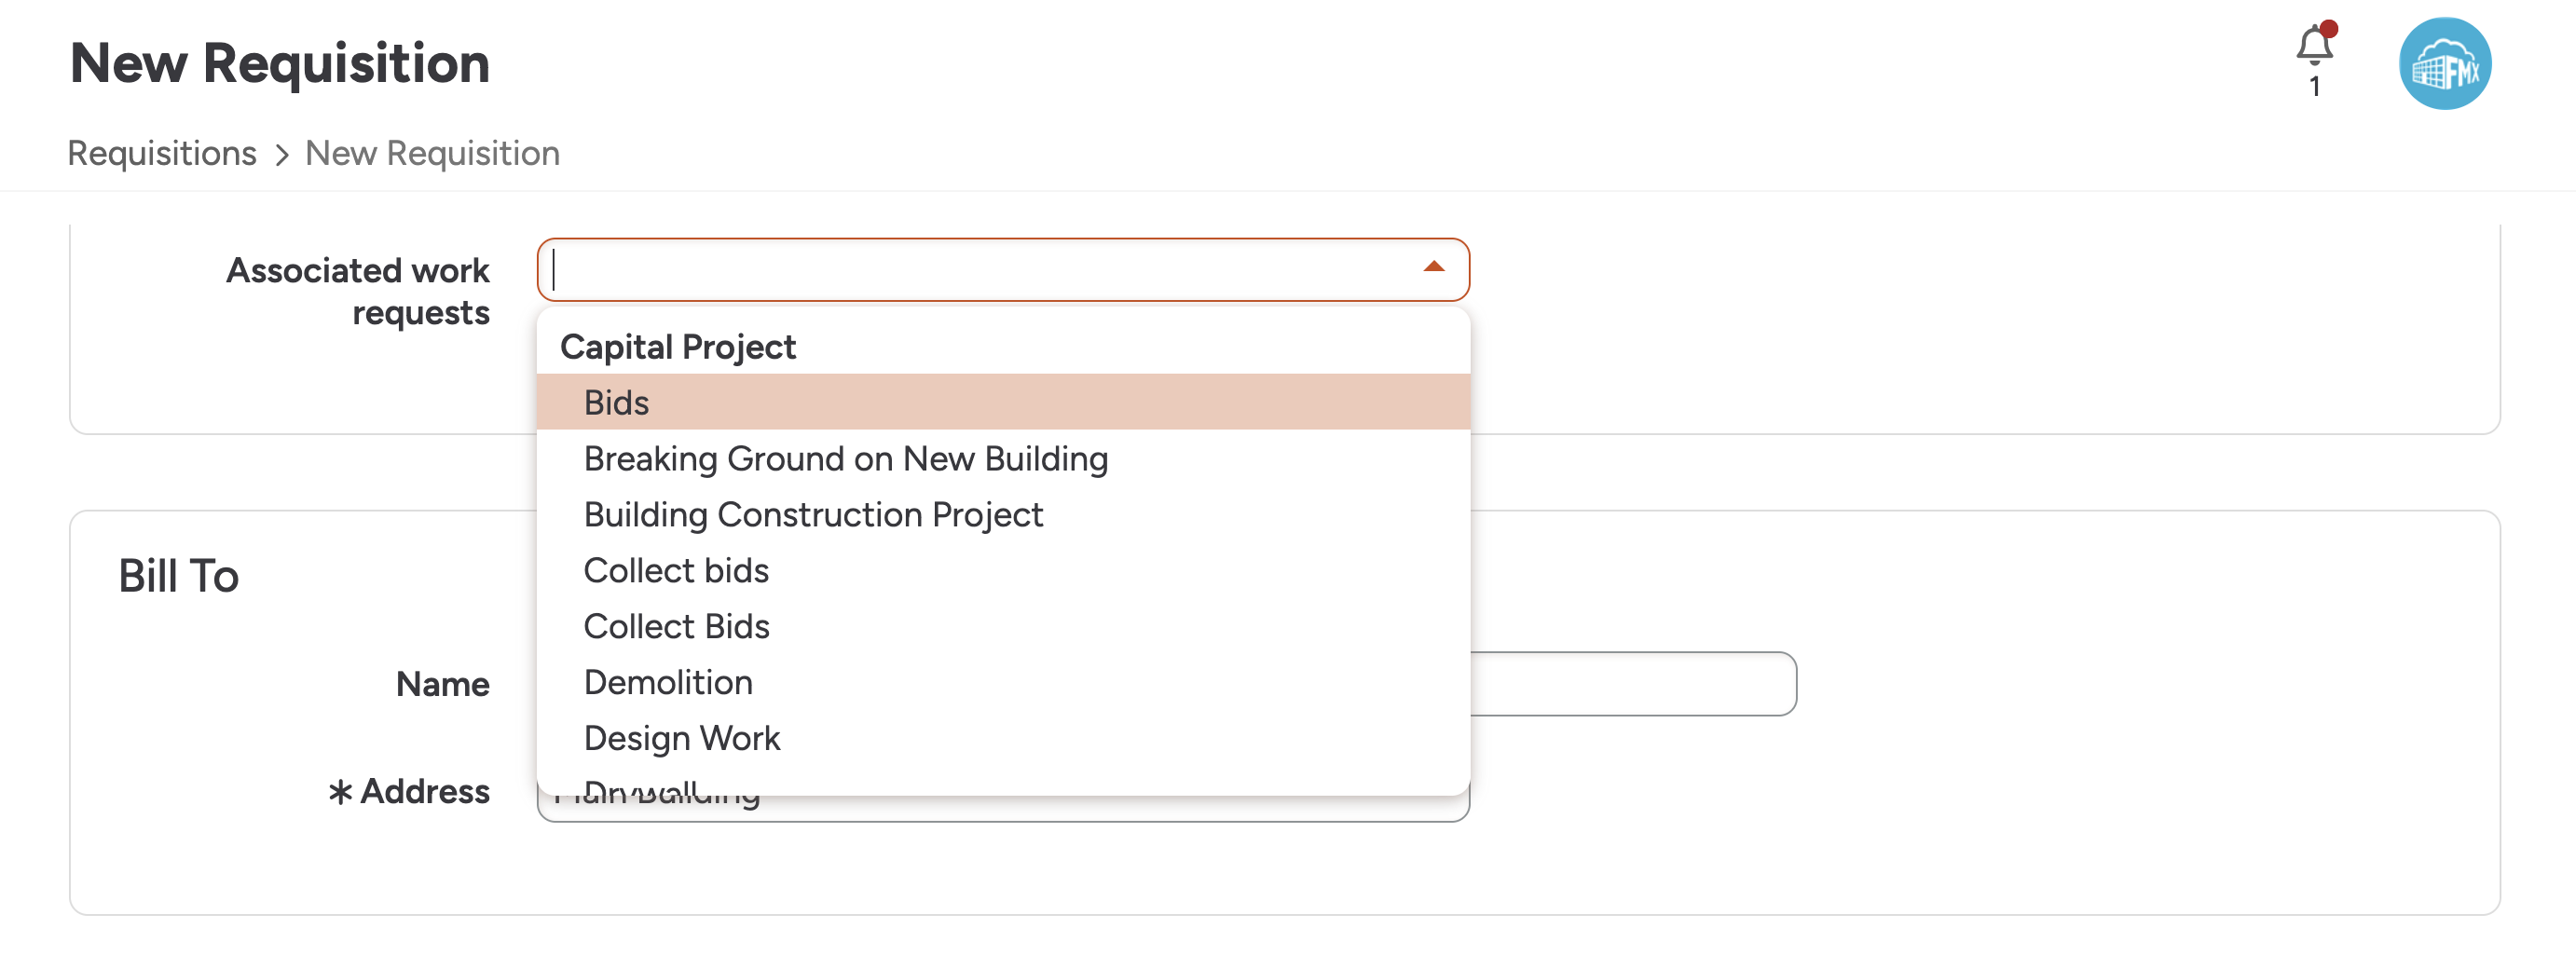This screenshot has height=969, width=2576.
Task: Open the notifications bell icon
Action: pyautogui.click(x=2313, y=46)
